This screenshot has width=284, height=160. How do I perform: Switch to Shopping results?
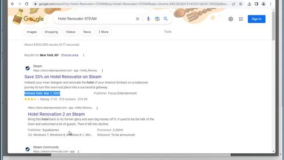[51, 32]
